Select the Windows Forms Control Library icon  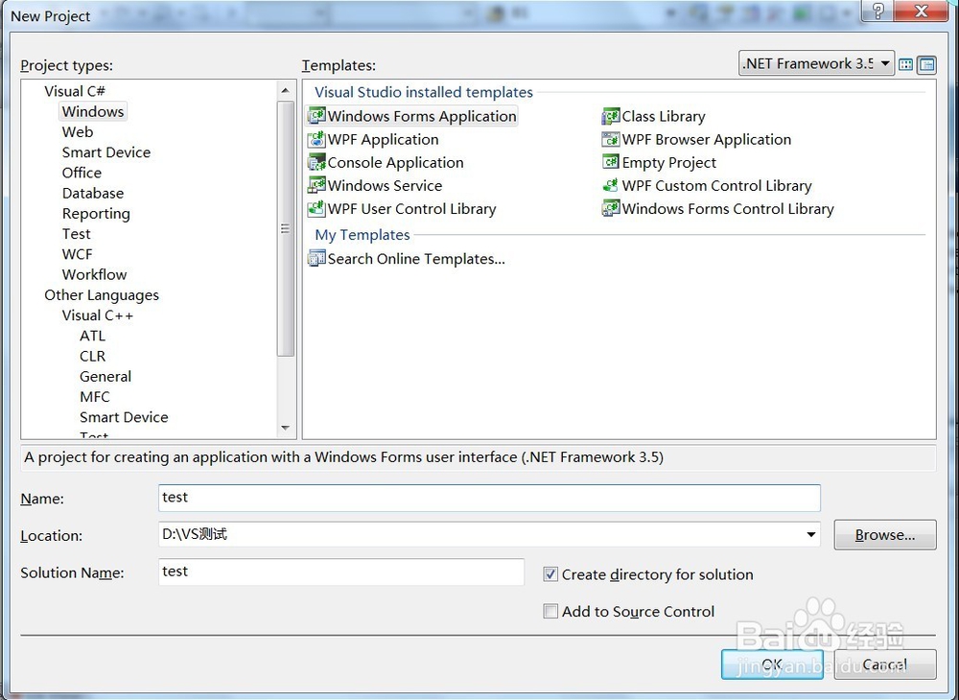(611, 208)
